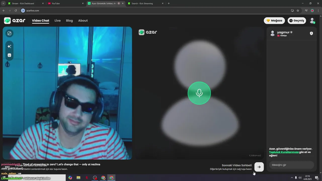Screen dimensions: 322x181
Task: Open a new browser tab
Action: (169, 4)
